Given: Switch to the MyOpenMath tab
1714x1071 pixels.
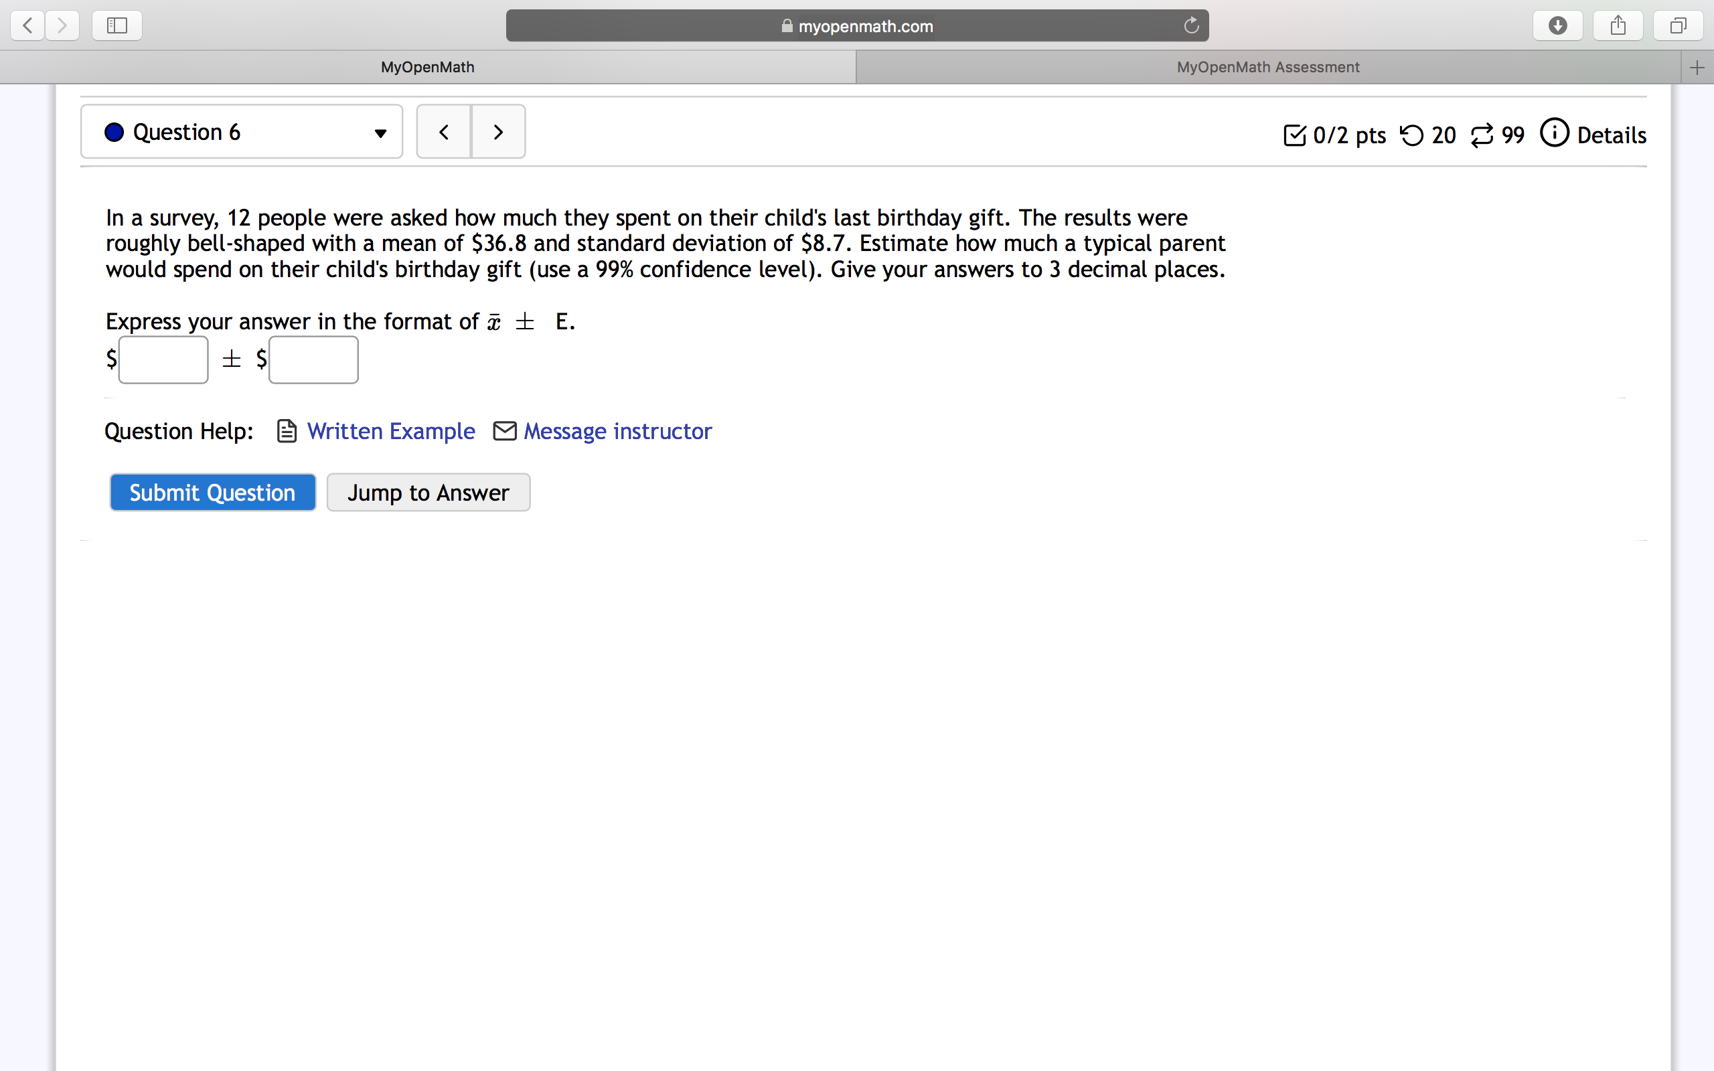Looking at the screenshot, I should 428,68.
